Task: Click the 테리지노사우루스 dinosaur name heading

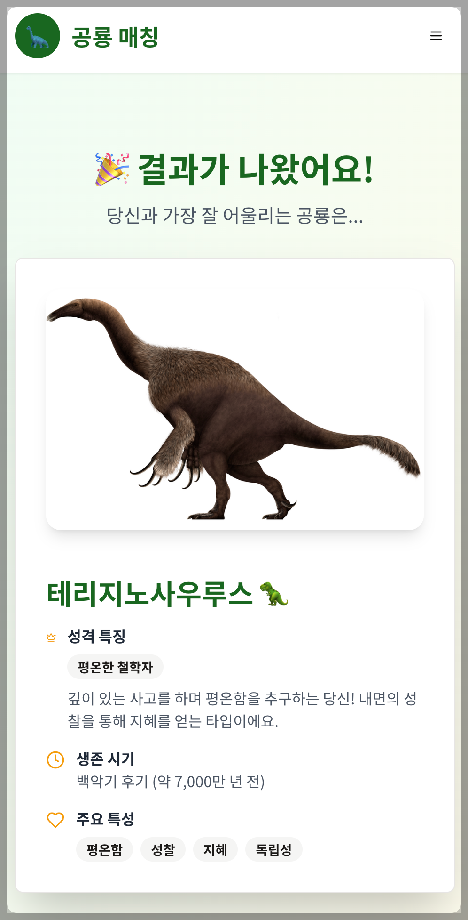Action: point(150,594)
